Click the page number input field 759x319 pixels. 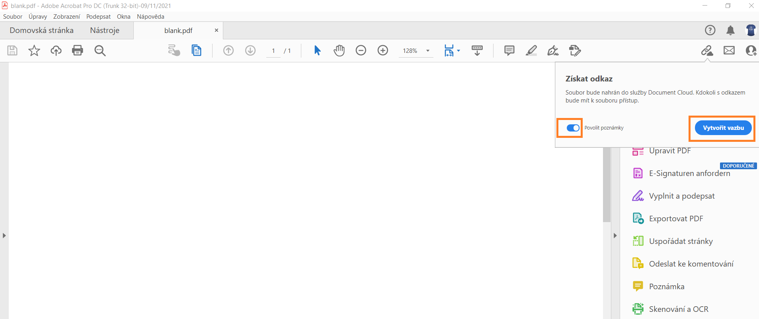tap(273, 51)
